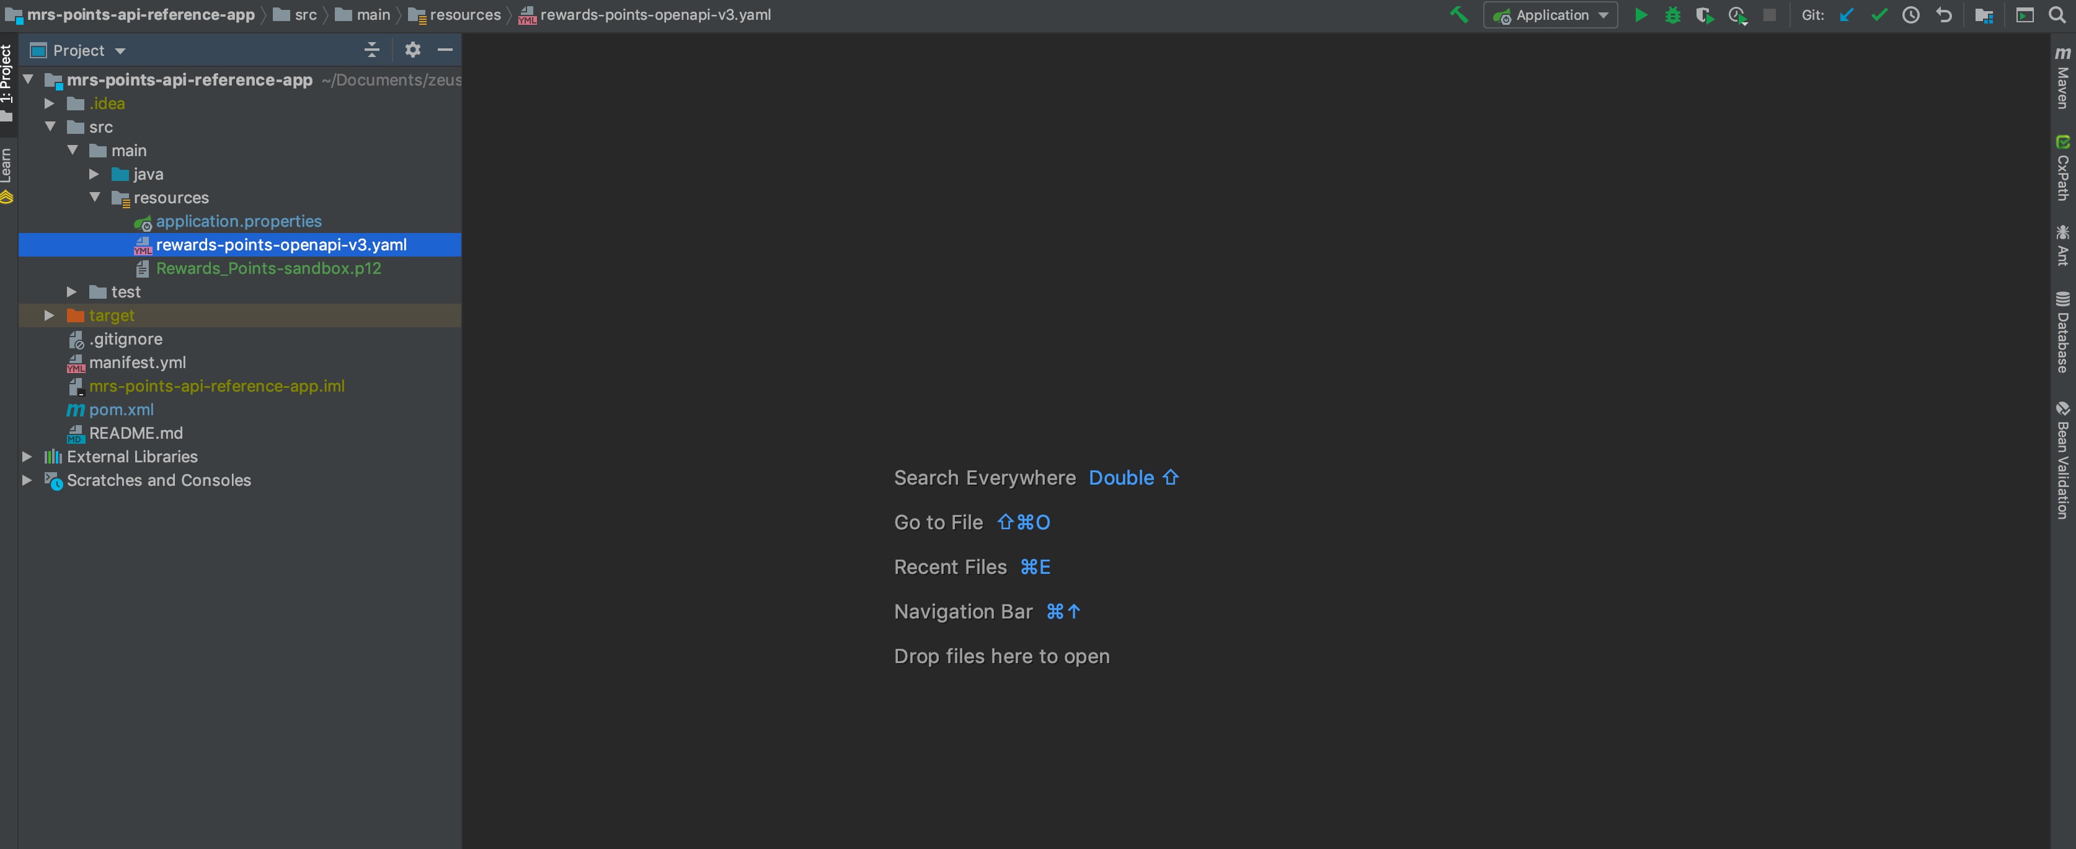Expand External Libraries node

[27, 457]
